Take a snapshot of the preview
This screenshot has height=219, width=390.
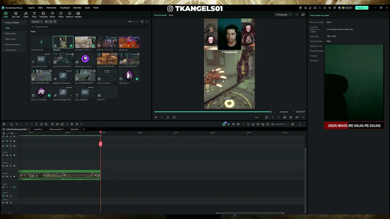(x=291, y=117)
